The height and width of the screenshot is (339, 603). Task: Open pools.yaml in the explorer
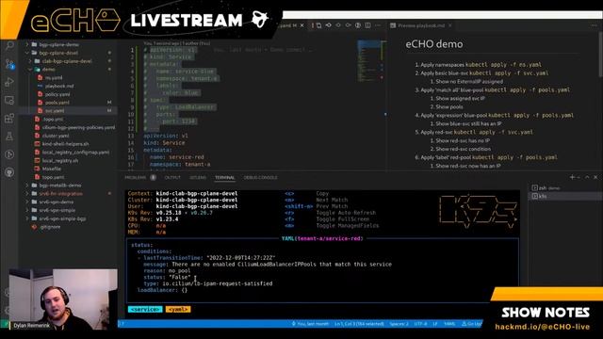[68, 103]
